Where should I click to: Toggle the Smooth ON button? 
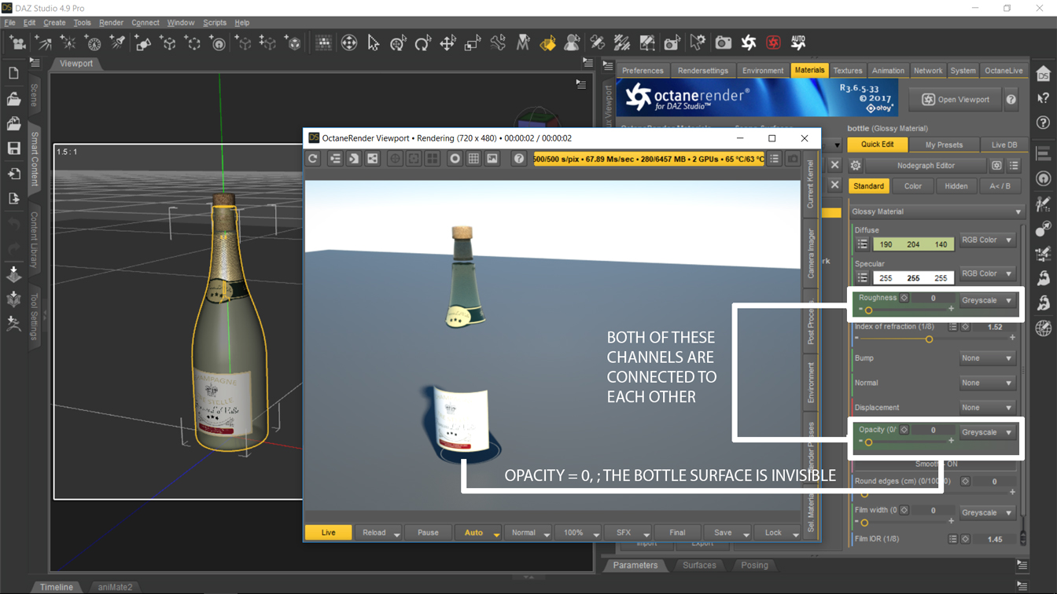point(936,464)
